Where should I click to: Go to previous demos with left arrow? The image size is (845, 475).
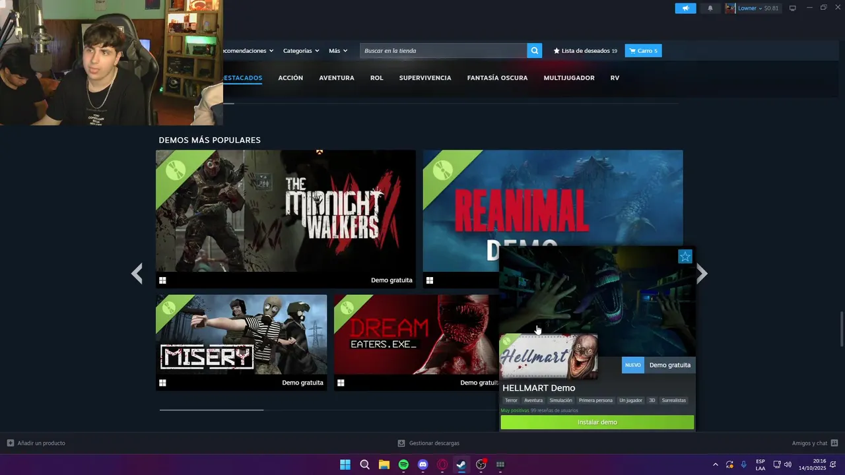click(x=137, y=273)
